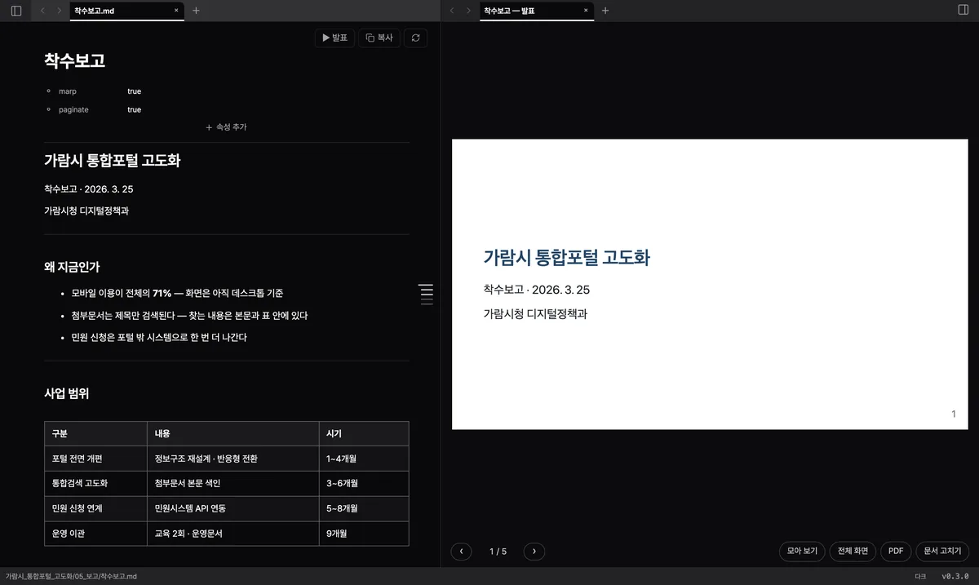Start presentation with 발표 button

334,38
